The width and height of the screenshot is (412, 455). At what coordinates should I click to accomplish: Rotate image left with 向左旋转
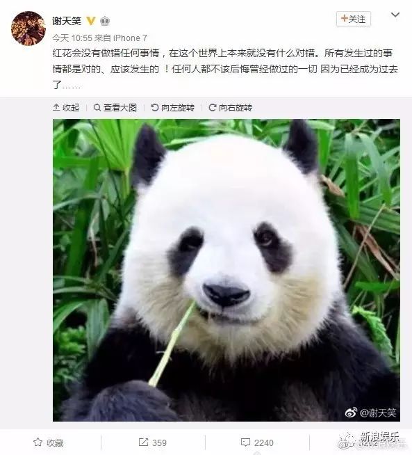[x=173, y=108]
